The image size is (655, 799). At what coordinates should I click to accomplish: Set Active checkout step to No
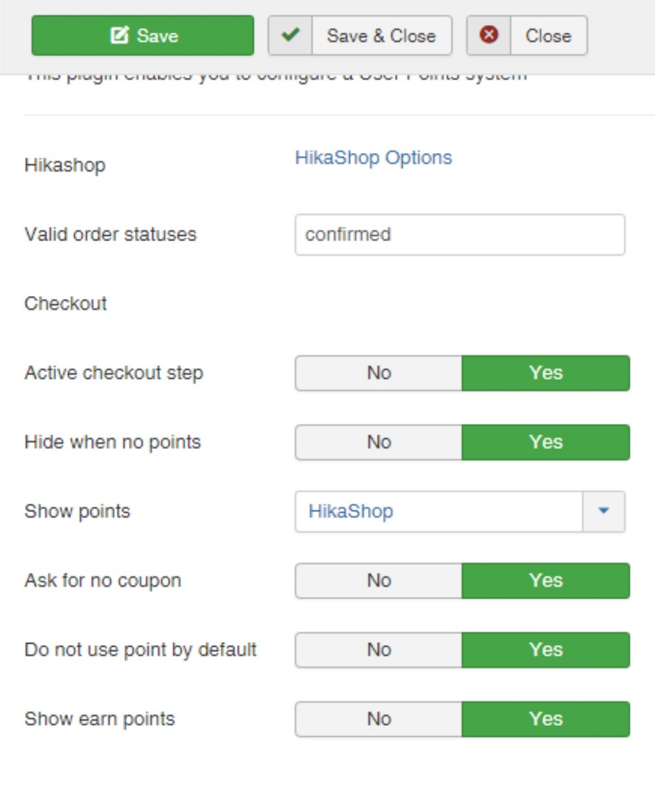click(378, 373)
